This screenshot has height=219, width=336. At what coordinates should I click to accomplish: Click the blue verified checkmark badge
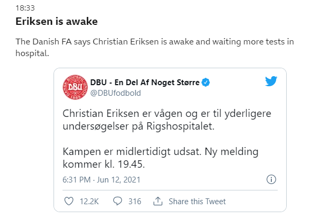[x=206, y=83]
